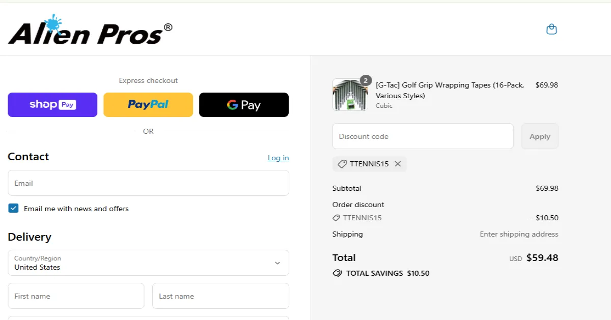Click the PayPal logo icon
The width and height of the screenshot is (611, 320).
coord(148,105)
